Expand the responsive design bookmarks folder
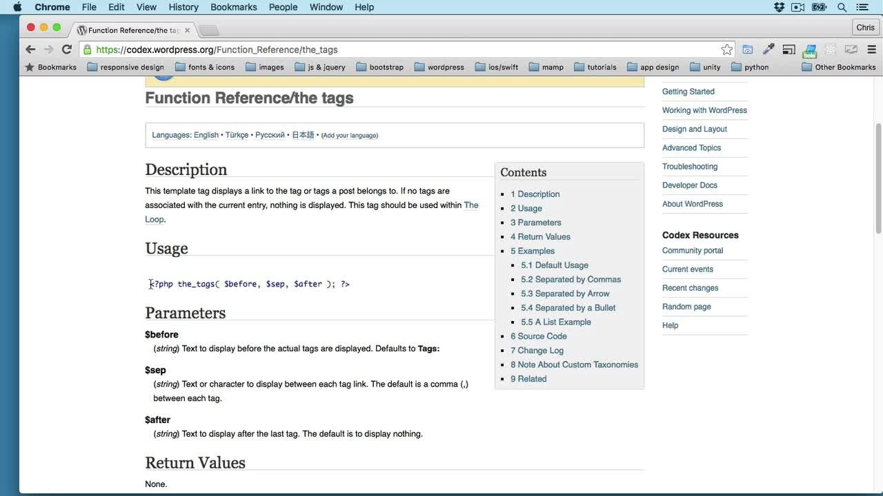Image resolution: width=883 pixels, height=496 pixels. (x=126, y=67)
